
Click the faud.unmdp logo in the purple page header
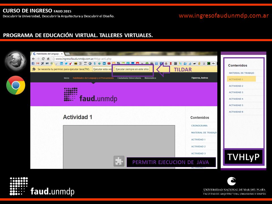pos(91,95)
